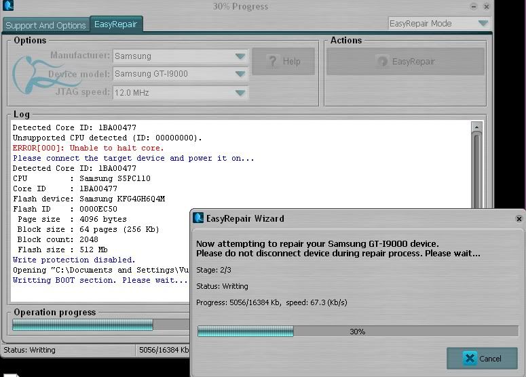This screenshot has height=377, width=526.
Task: Click 'Flash device: Samsung KFG4GH6Q4M' line
Action: point(89,199)
